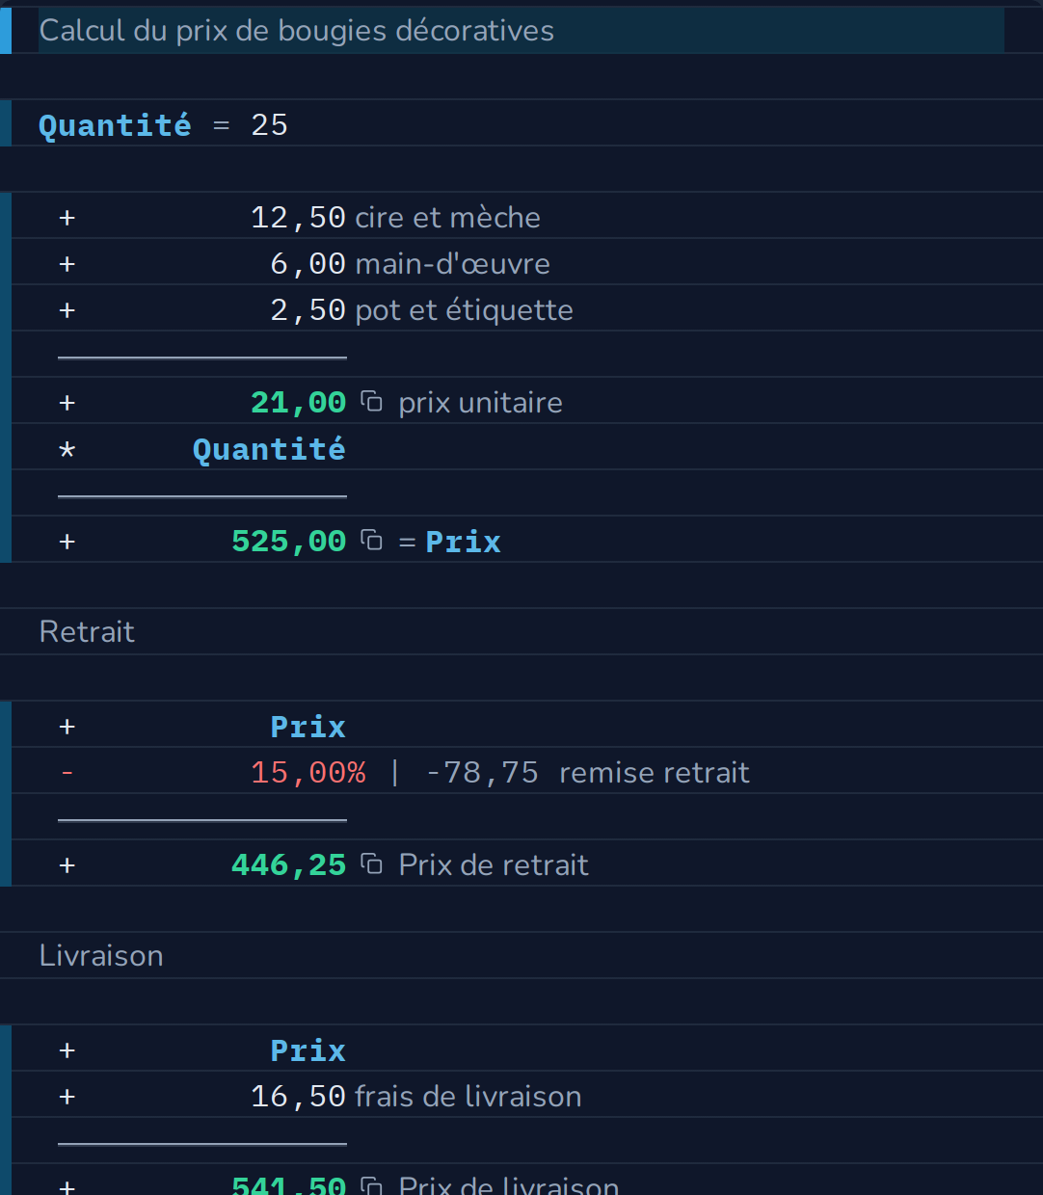Copy the 525,00 Prix result
Image resolution: width=1043 pixels, height=1195 pixels.
[x=371, y=541]
